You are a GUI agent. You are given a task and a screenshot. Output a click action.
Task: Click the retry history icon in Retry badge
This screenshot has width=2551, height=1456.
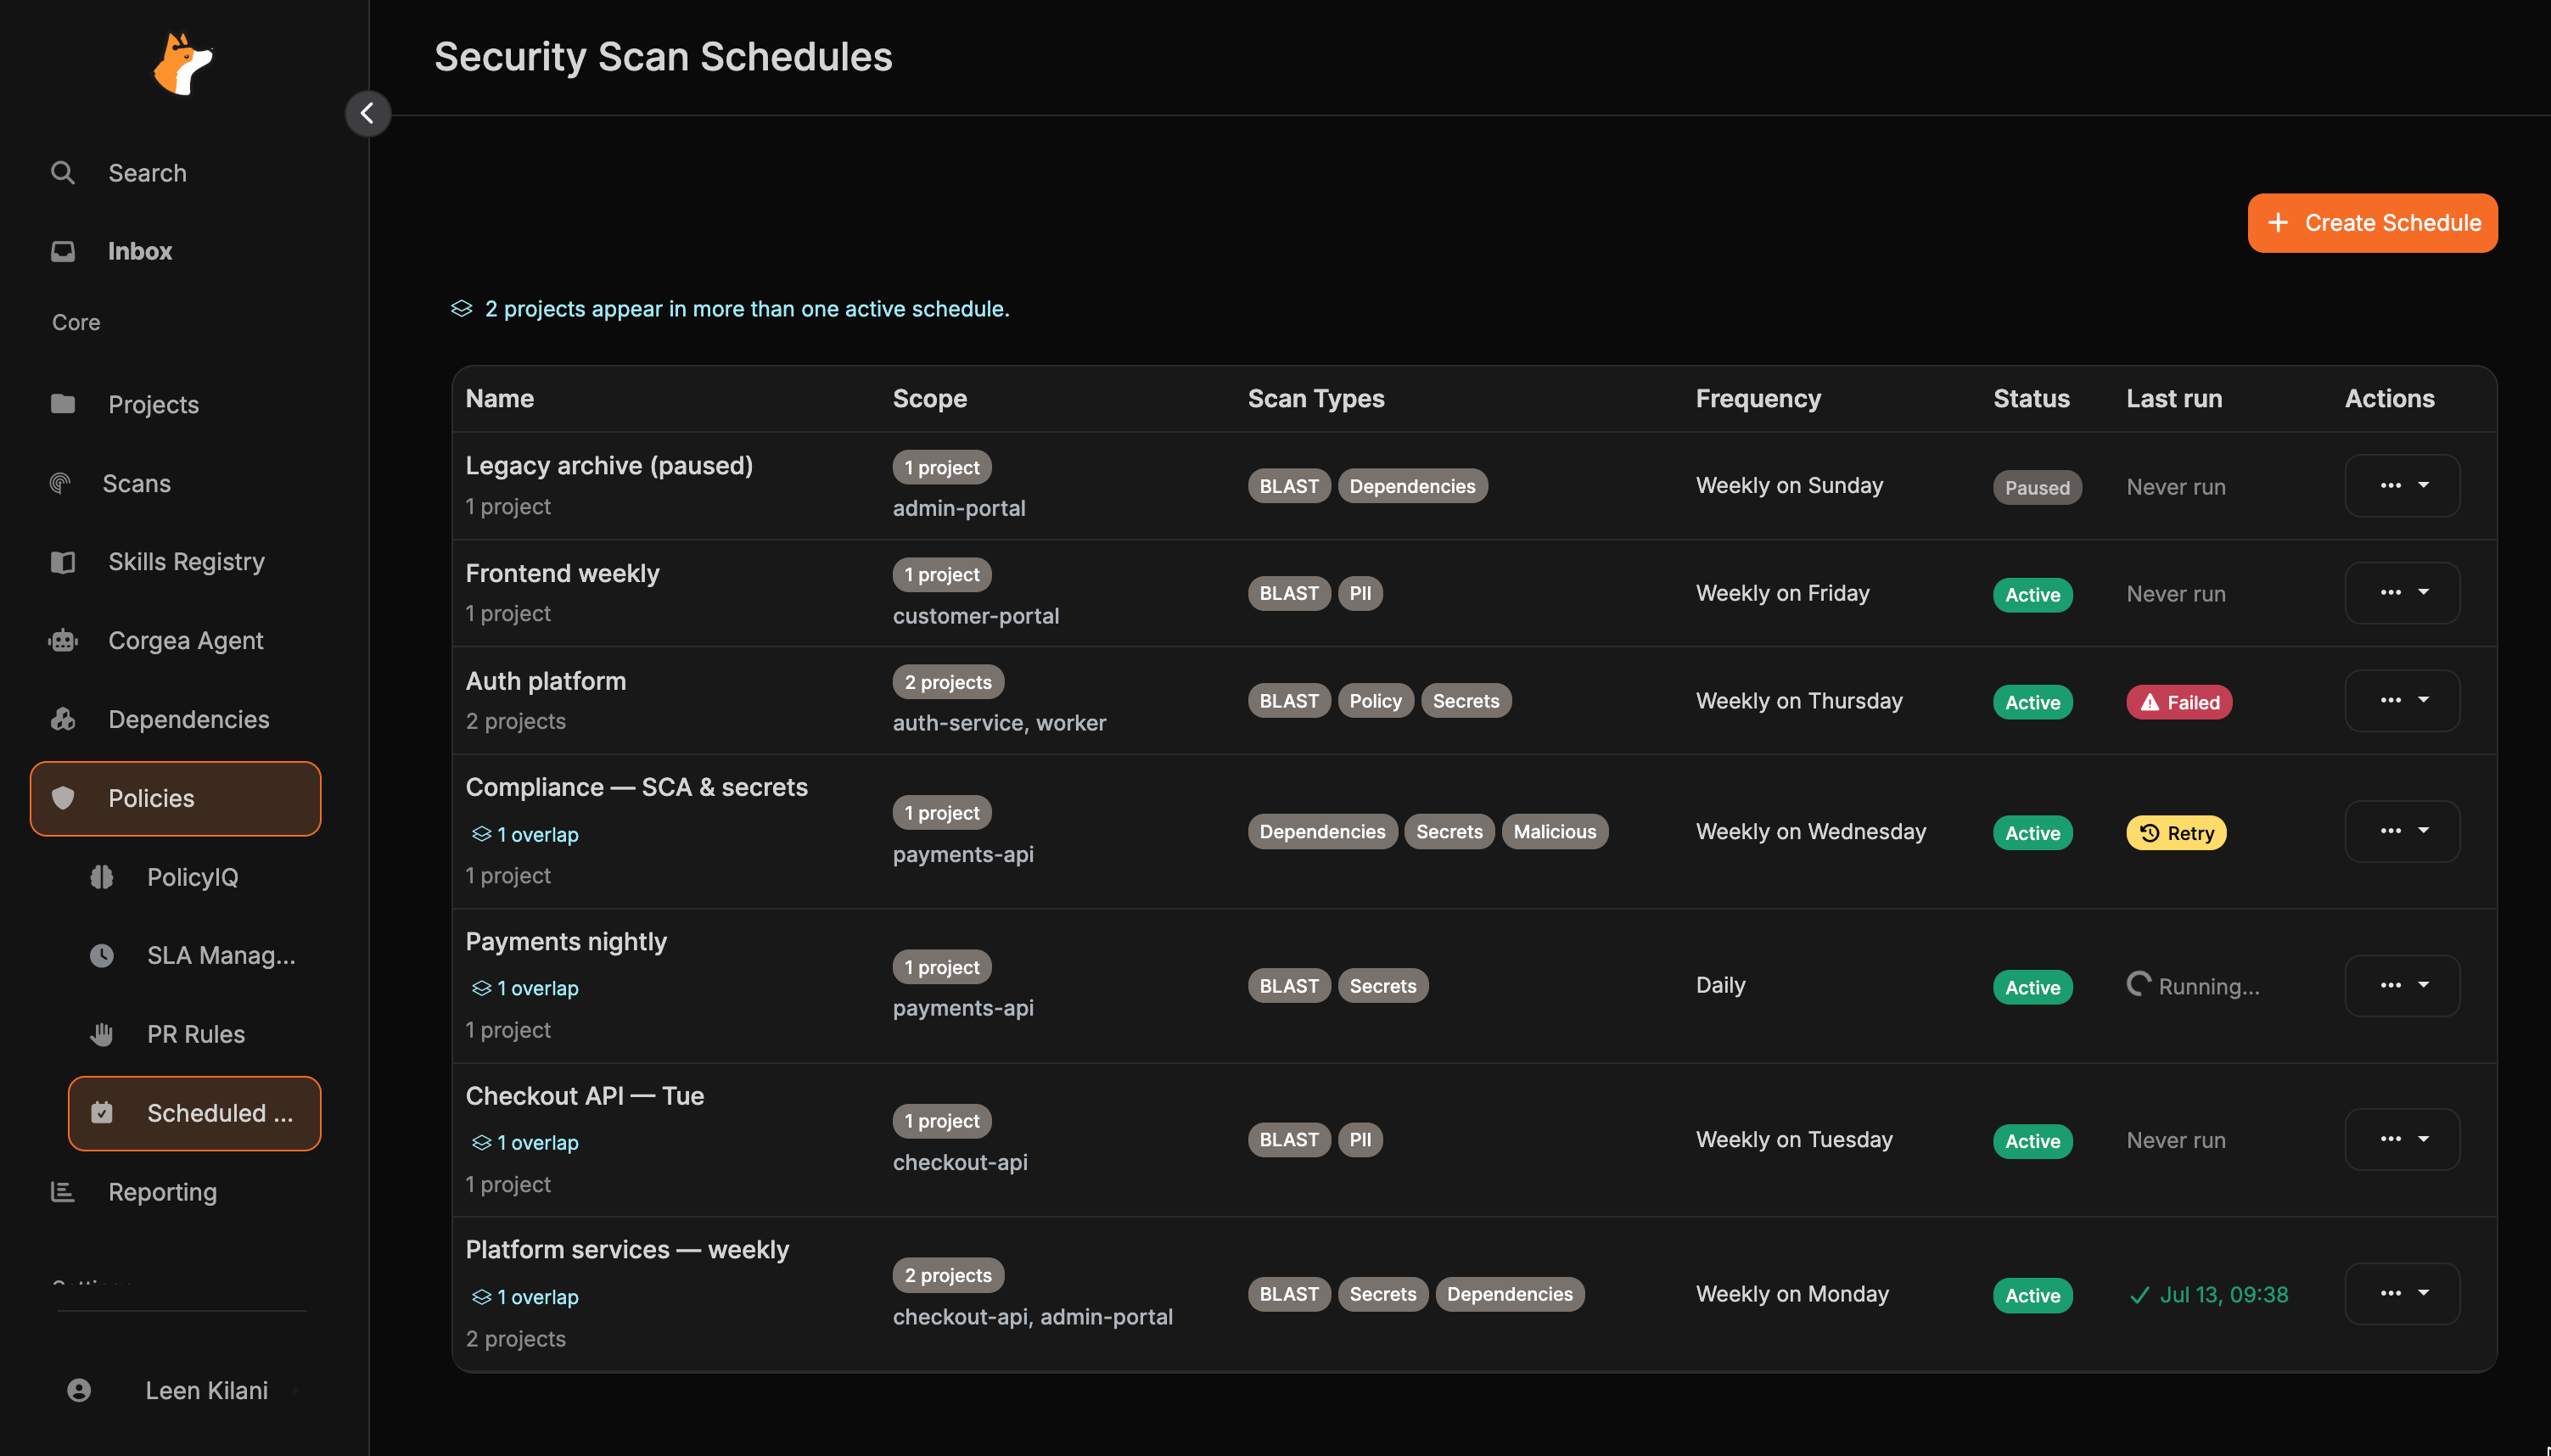pos(2150,833)
